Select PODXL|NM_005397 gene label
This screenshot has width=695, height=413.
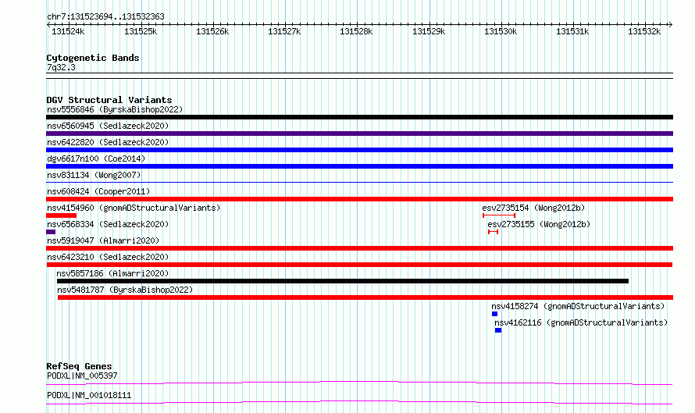click(82, 376)
